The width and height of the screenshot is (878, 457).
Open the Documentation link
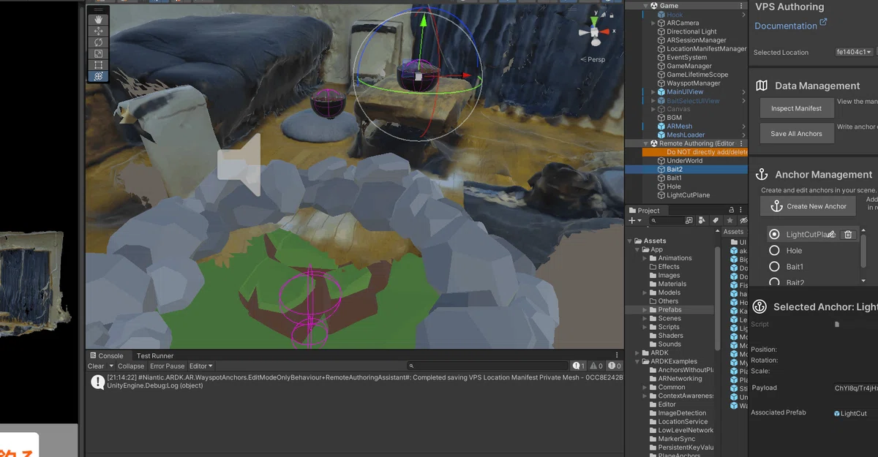tap(786, 26)
